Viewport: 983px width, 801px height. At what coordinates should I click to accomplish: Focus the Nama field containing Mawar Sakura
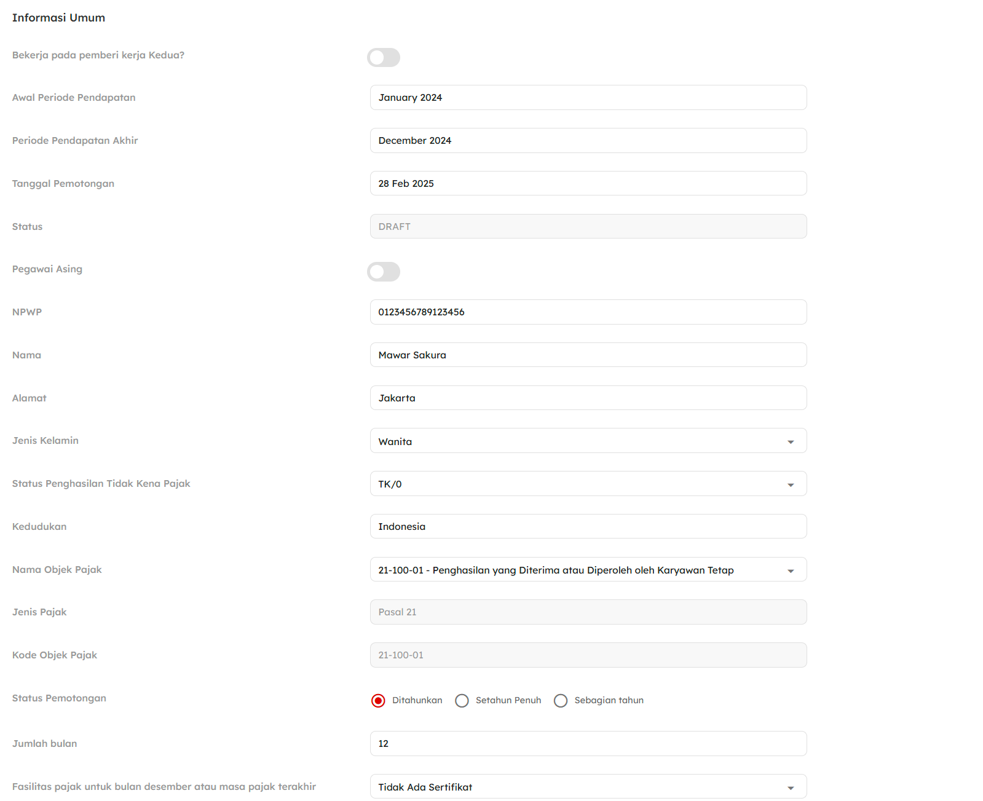coord(588,355)
